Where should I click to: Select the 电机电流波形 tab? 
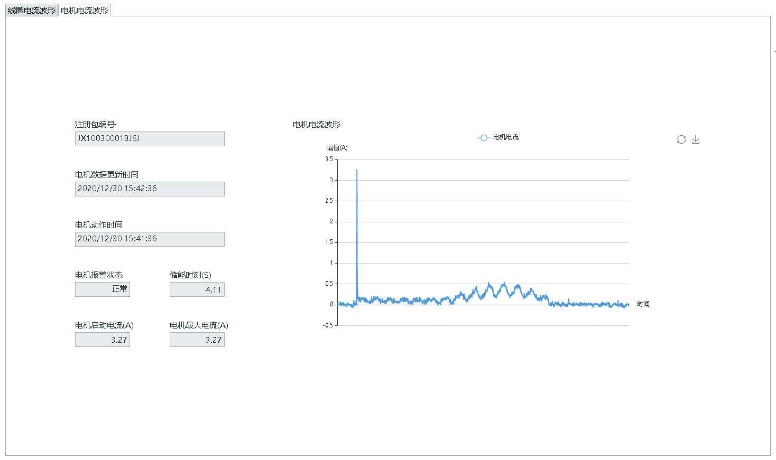tap(85, 11)
